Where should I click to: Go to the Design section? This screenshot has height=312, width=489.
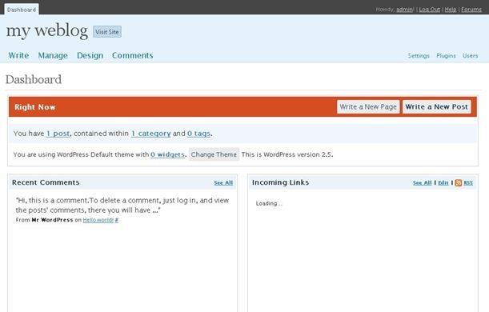(90, 55)
